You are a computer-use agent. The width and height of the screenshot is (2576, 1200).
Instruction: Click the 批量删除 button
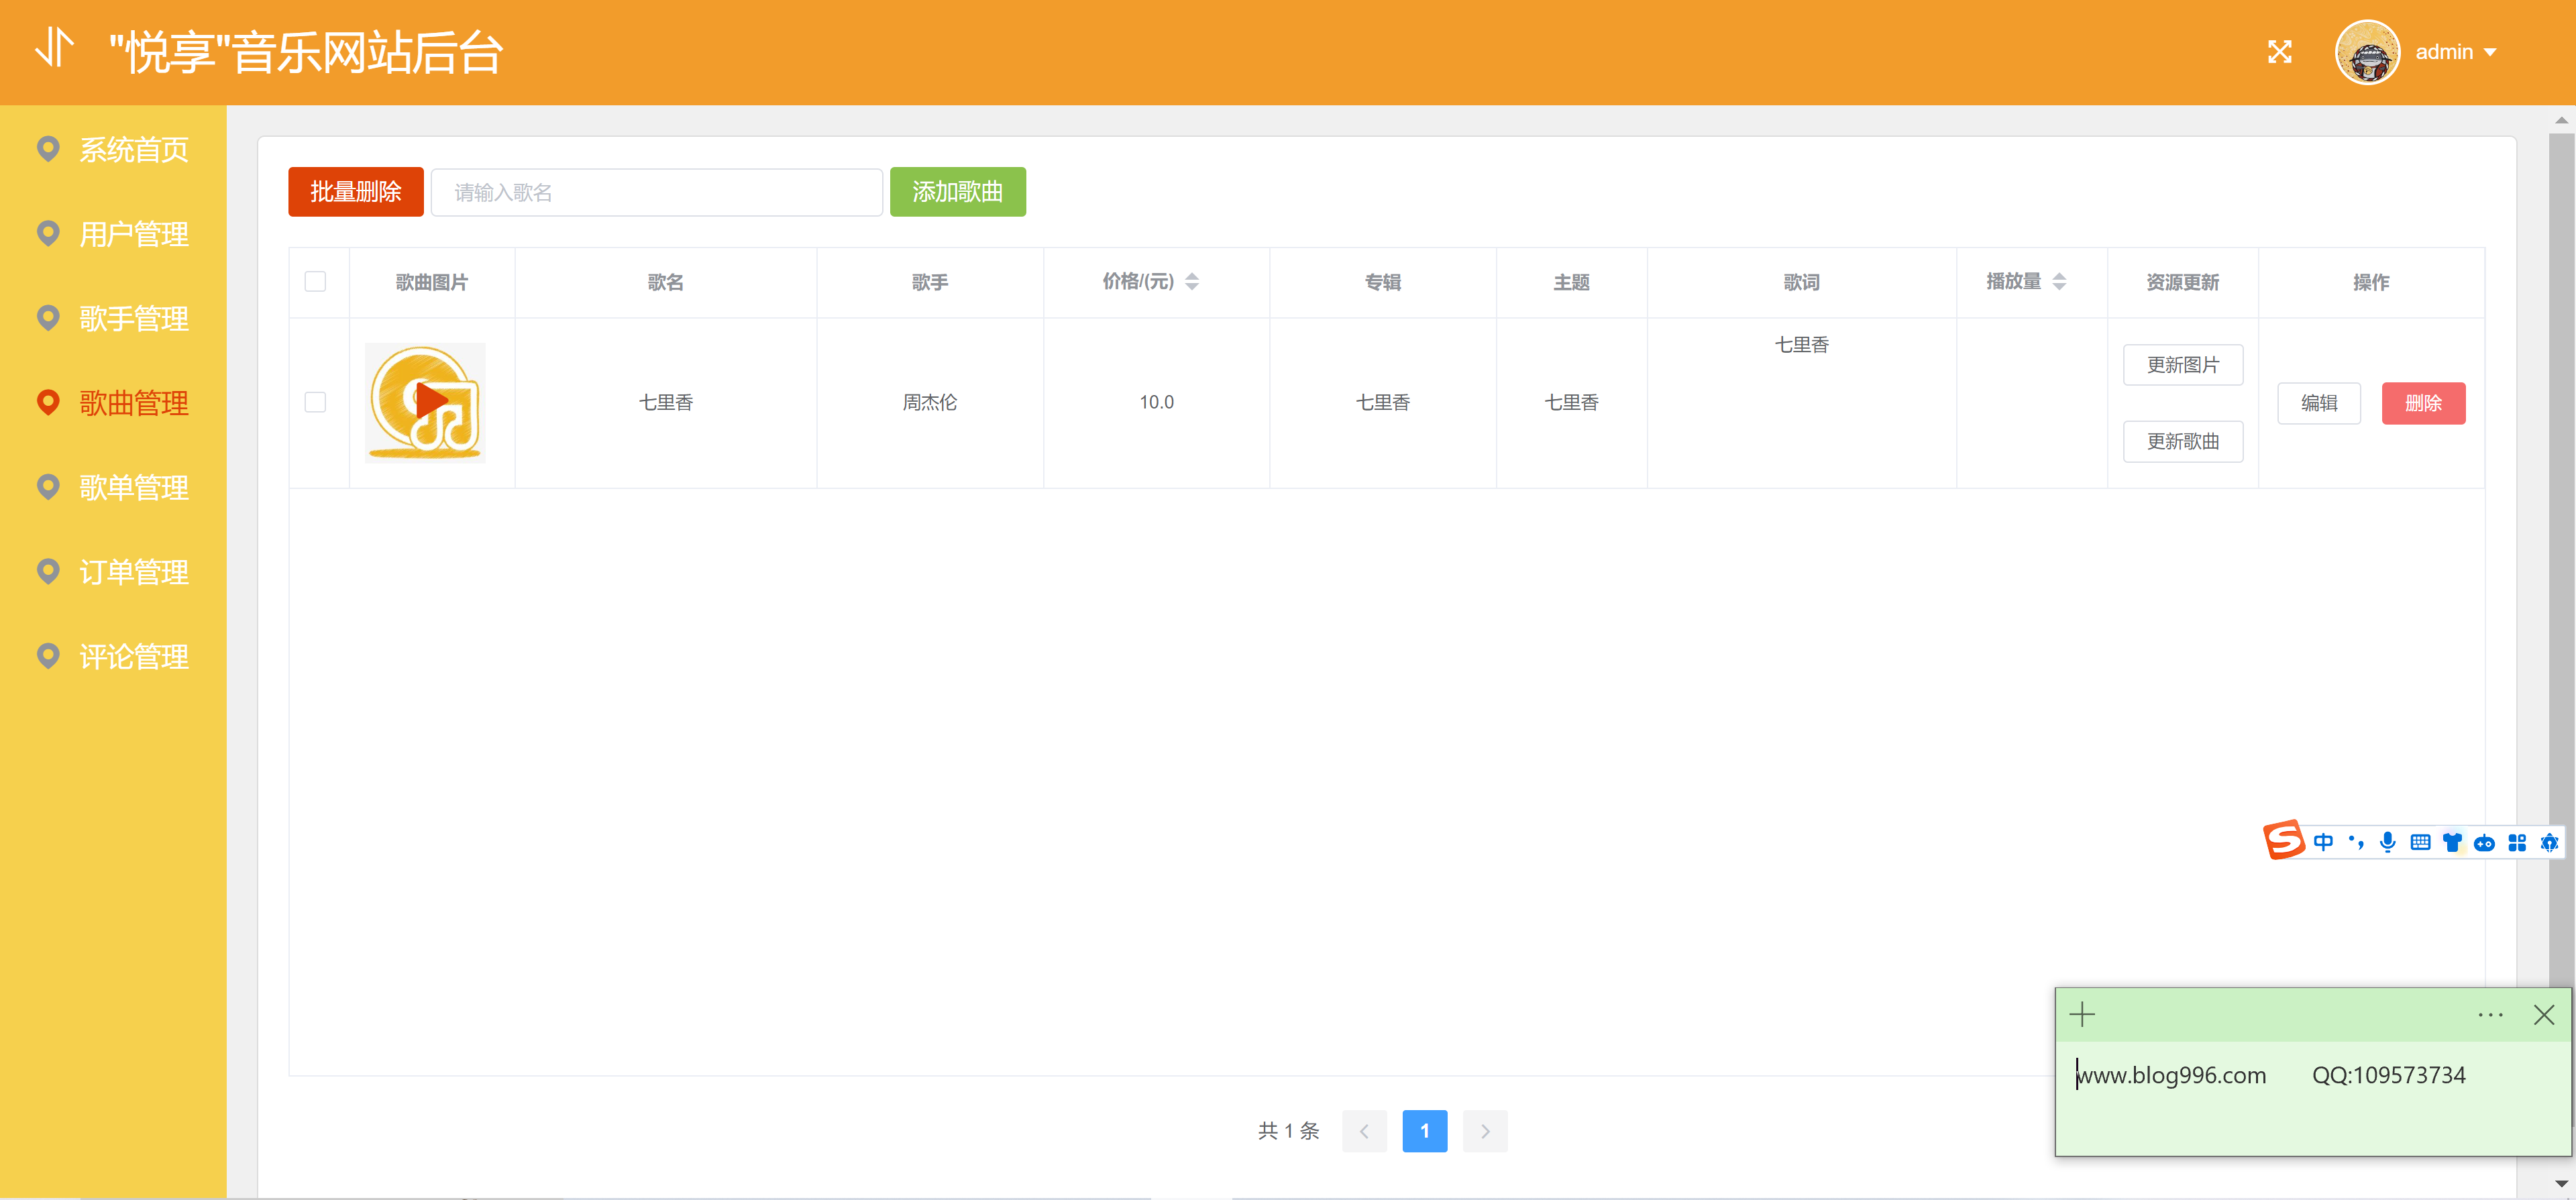(x=355, y=192)
